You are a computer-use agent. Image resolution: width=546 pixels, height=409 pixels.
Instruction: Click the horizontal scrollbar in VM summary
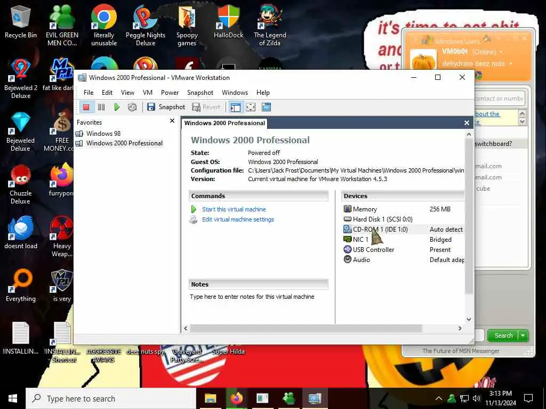tap(306, 328)
